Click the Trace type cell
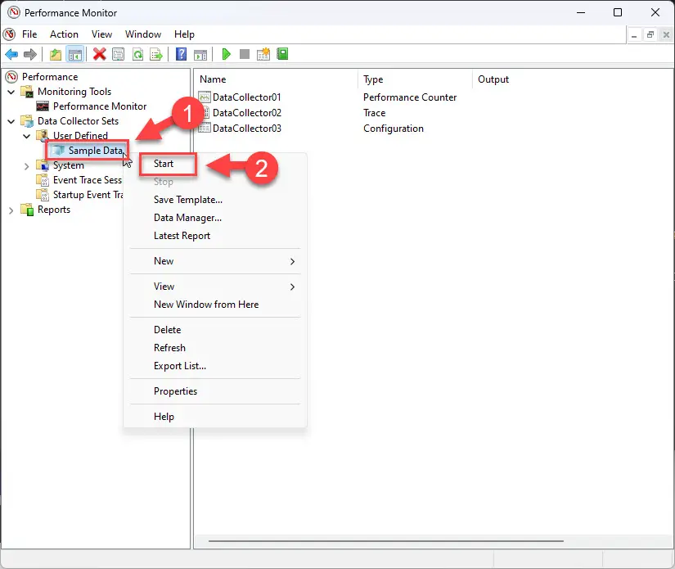 374,113
